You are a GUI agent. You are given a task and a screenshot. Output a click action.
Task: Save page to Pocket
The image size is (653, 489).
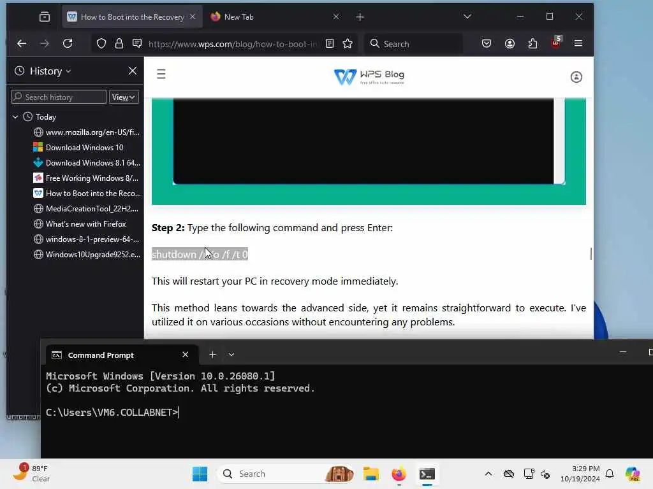click(487, 43)
